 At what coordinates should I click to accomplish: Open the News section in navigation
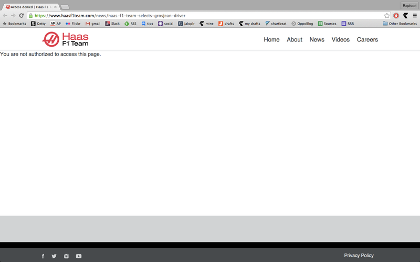pos(317,40)
